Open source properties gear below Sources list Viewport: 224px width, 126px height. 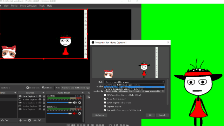pos(29,120)
